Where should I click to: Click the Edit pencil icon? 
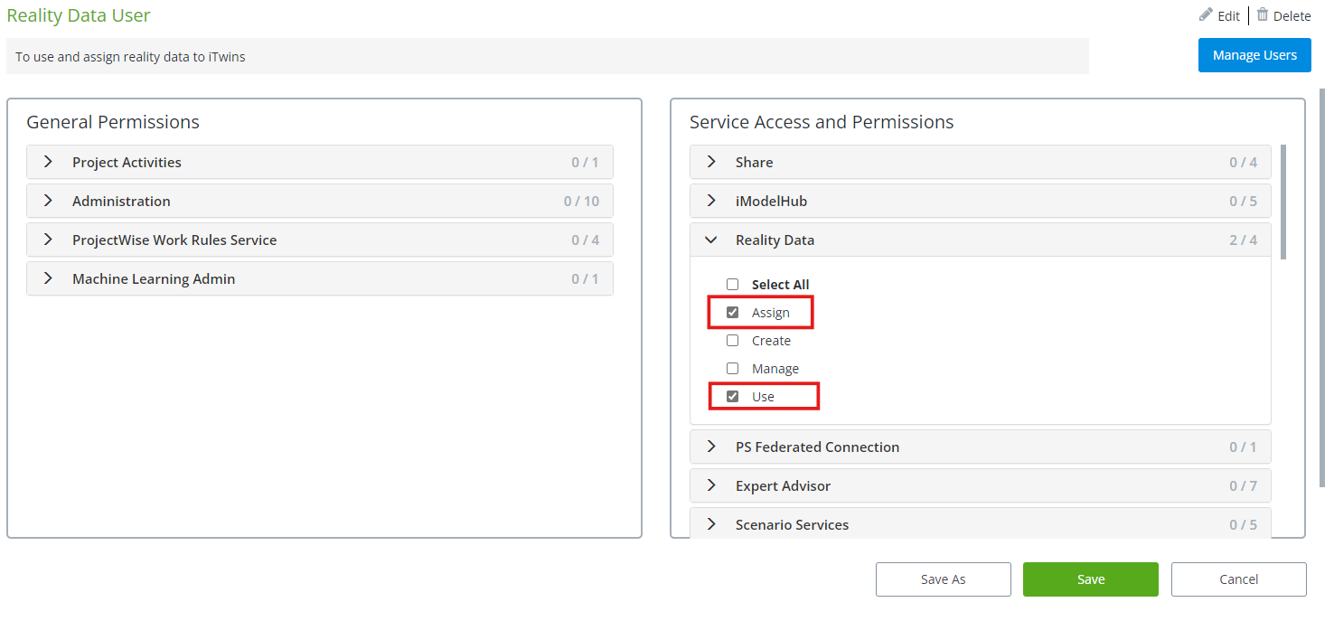[x=1206, y=15]
